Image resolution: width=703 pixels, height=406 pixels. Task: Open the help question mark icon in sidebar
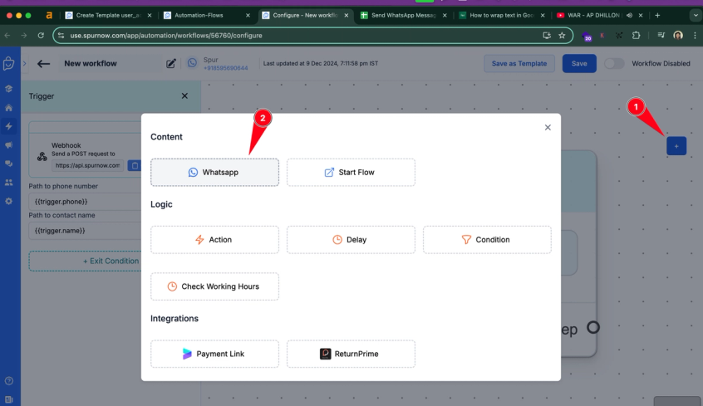pos(8,381)
